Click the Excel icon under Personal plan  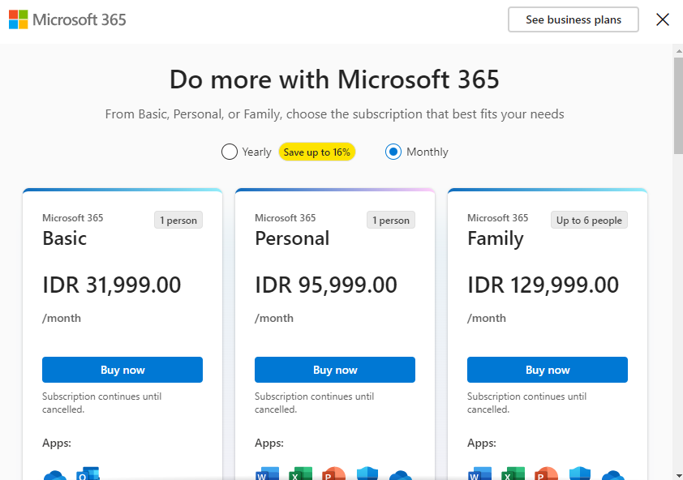pos(300,475)
